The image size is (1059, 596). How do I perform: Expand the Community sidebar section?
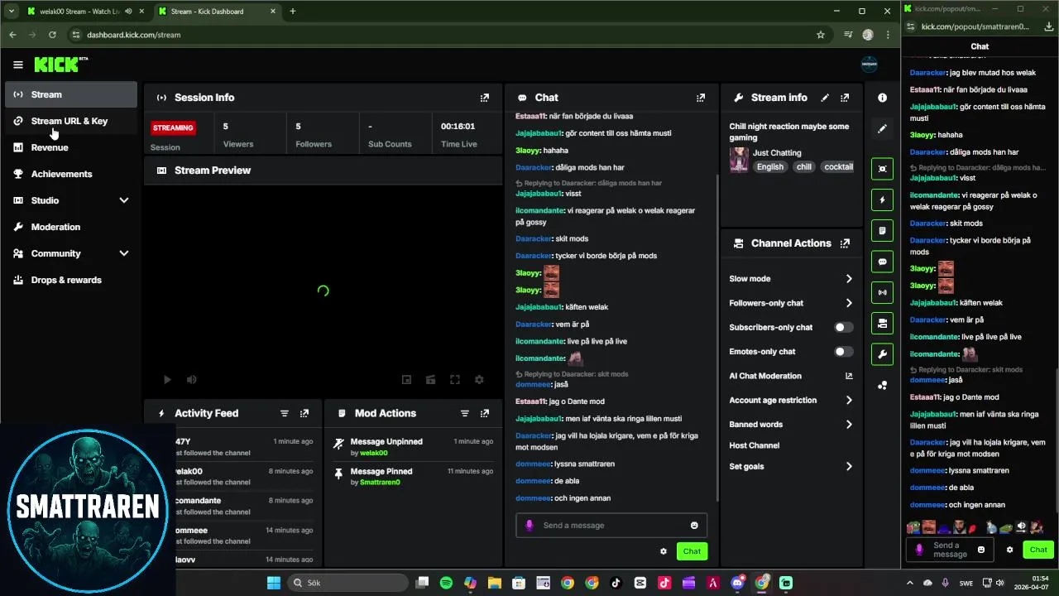[x=124, y=253]
